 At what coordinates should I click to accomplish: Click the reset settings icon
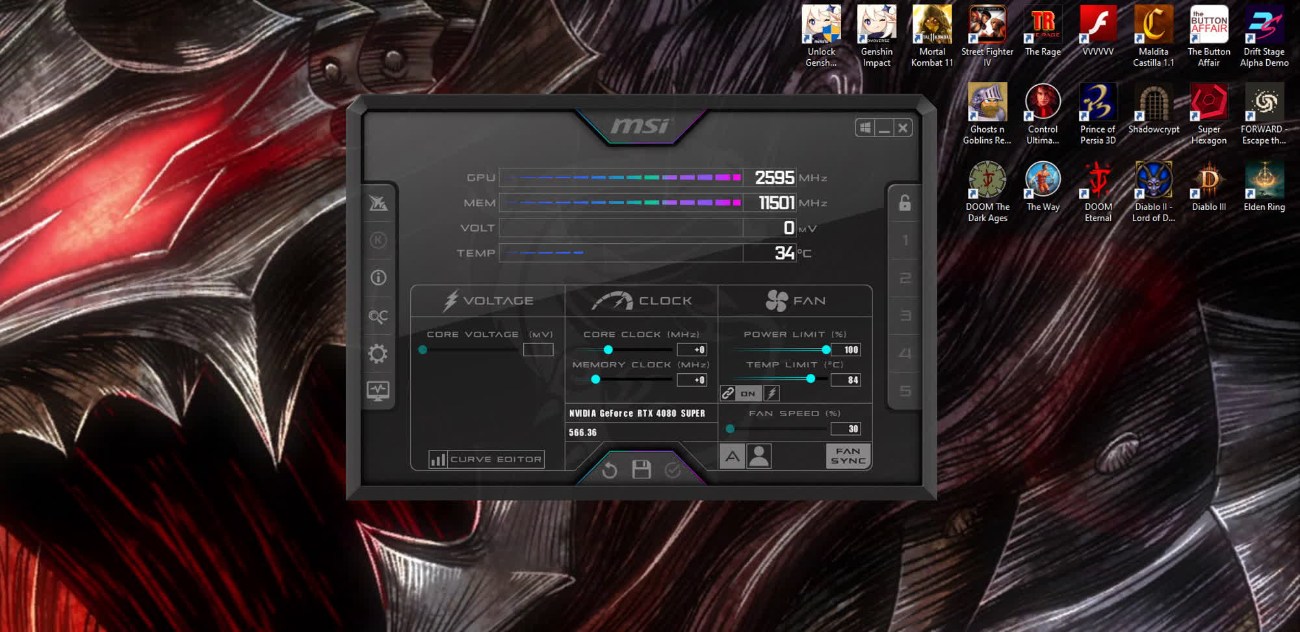click(609, 469)
